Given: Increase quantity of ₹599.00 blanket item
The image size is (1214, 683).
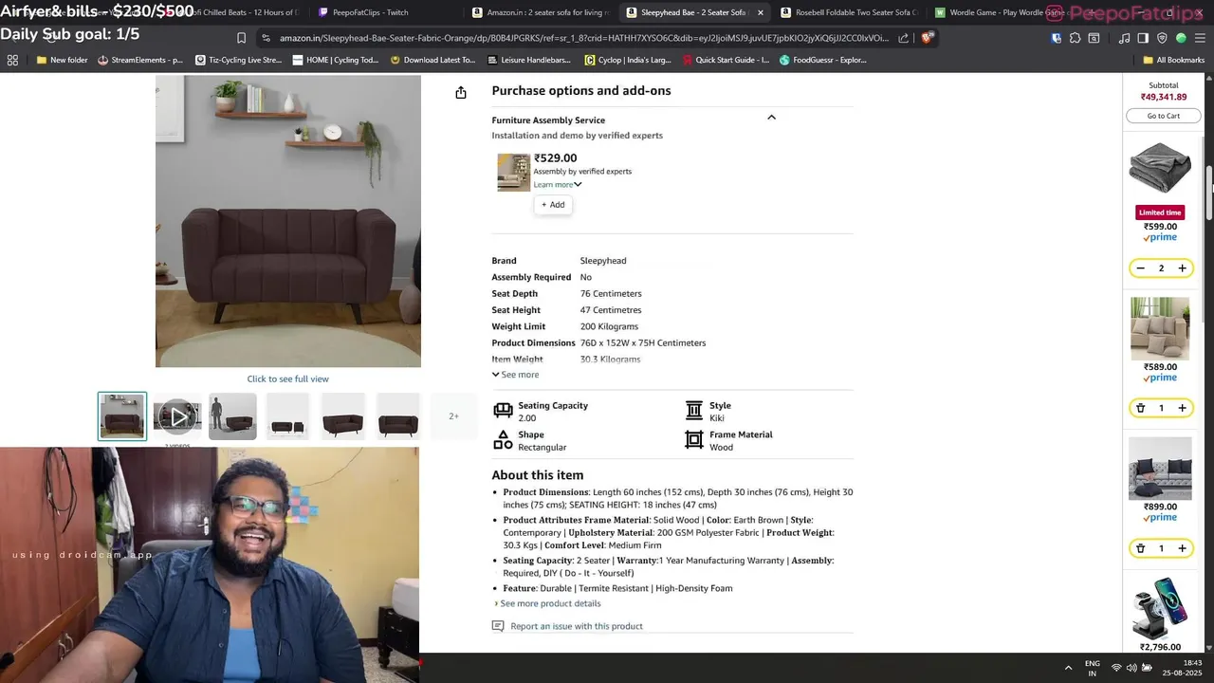Looking at the screenshot, I should pyautogui.click(x=1182, y=268).
